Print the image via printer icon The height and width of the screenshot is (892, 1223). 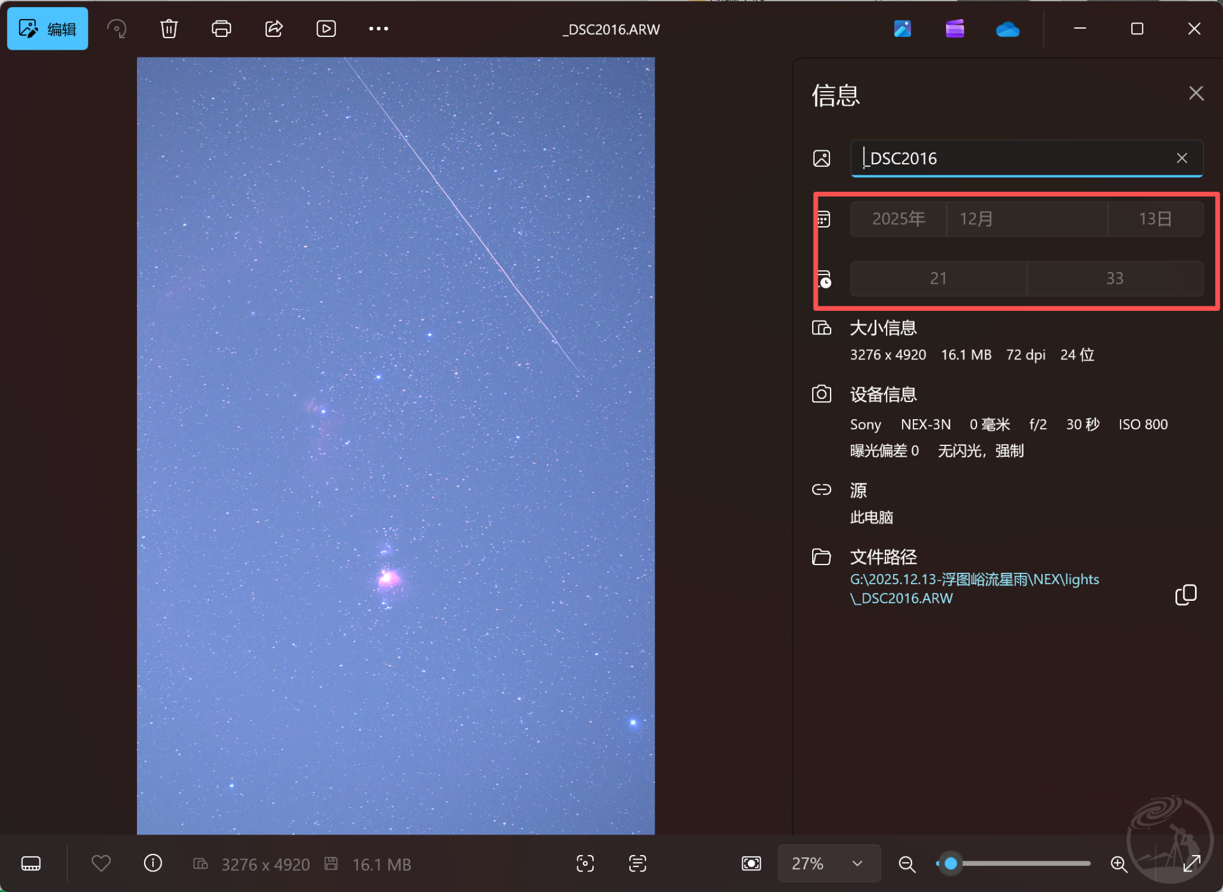tap(221, 29)
